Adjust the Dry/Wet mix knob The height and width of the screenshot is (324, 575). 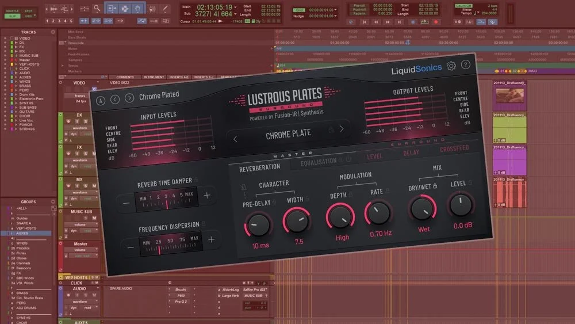423,208
